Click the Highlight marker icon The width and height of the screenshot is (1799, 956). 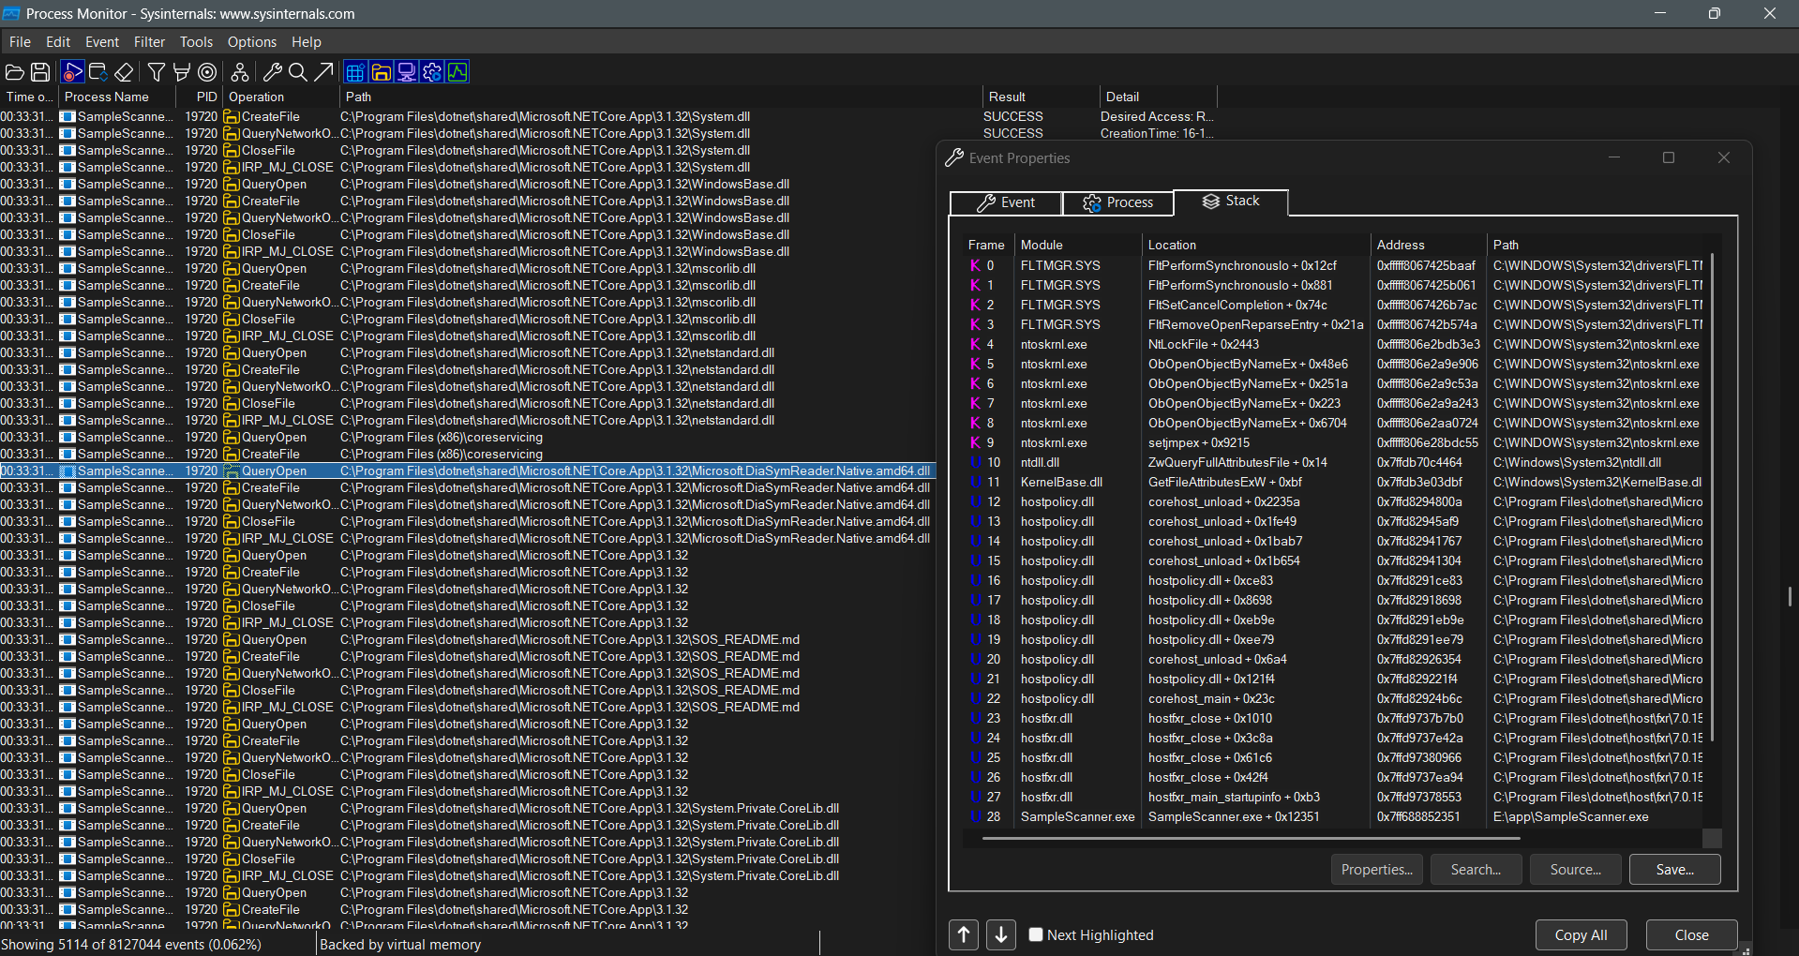point(182,72)
